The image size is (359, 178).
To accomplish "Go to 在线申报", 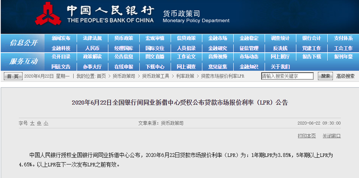I will pyautogui.click(x=124, y=67).
